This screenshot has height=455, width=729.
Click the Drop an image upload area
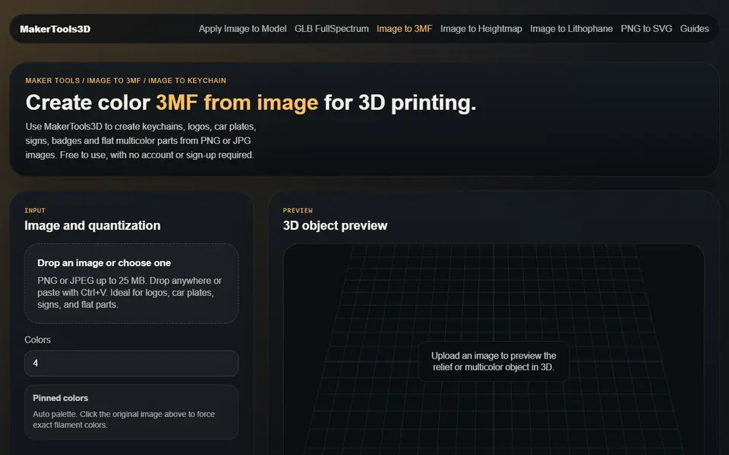131,283
